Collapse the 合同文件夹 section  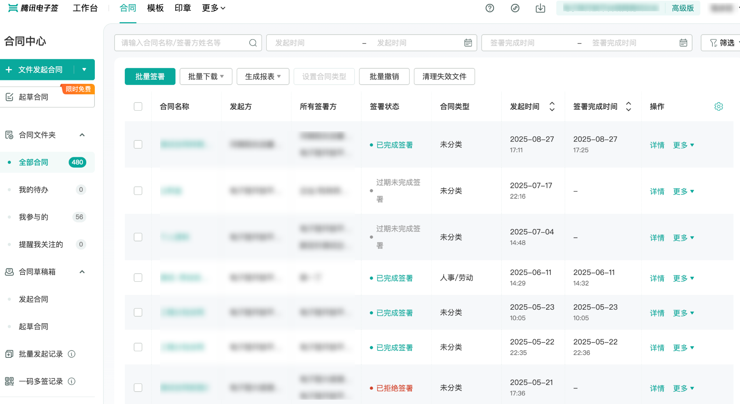(82, 135)
